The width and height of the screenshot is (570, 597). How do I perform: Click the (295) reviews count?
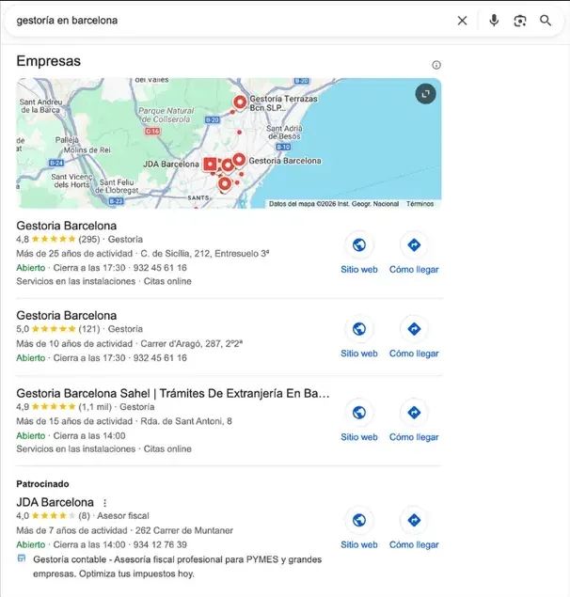pos(89,240)
